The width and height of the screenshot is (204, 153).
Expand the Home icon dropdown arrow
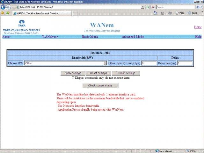(159, 13)
